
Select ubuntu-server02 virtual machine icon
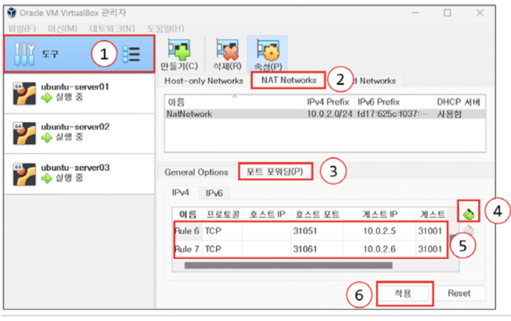click(24, 134)
